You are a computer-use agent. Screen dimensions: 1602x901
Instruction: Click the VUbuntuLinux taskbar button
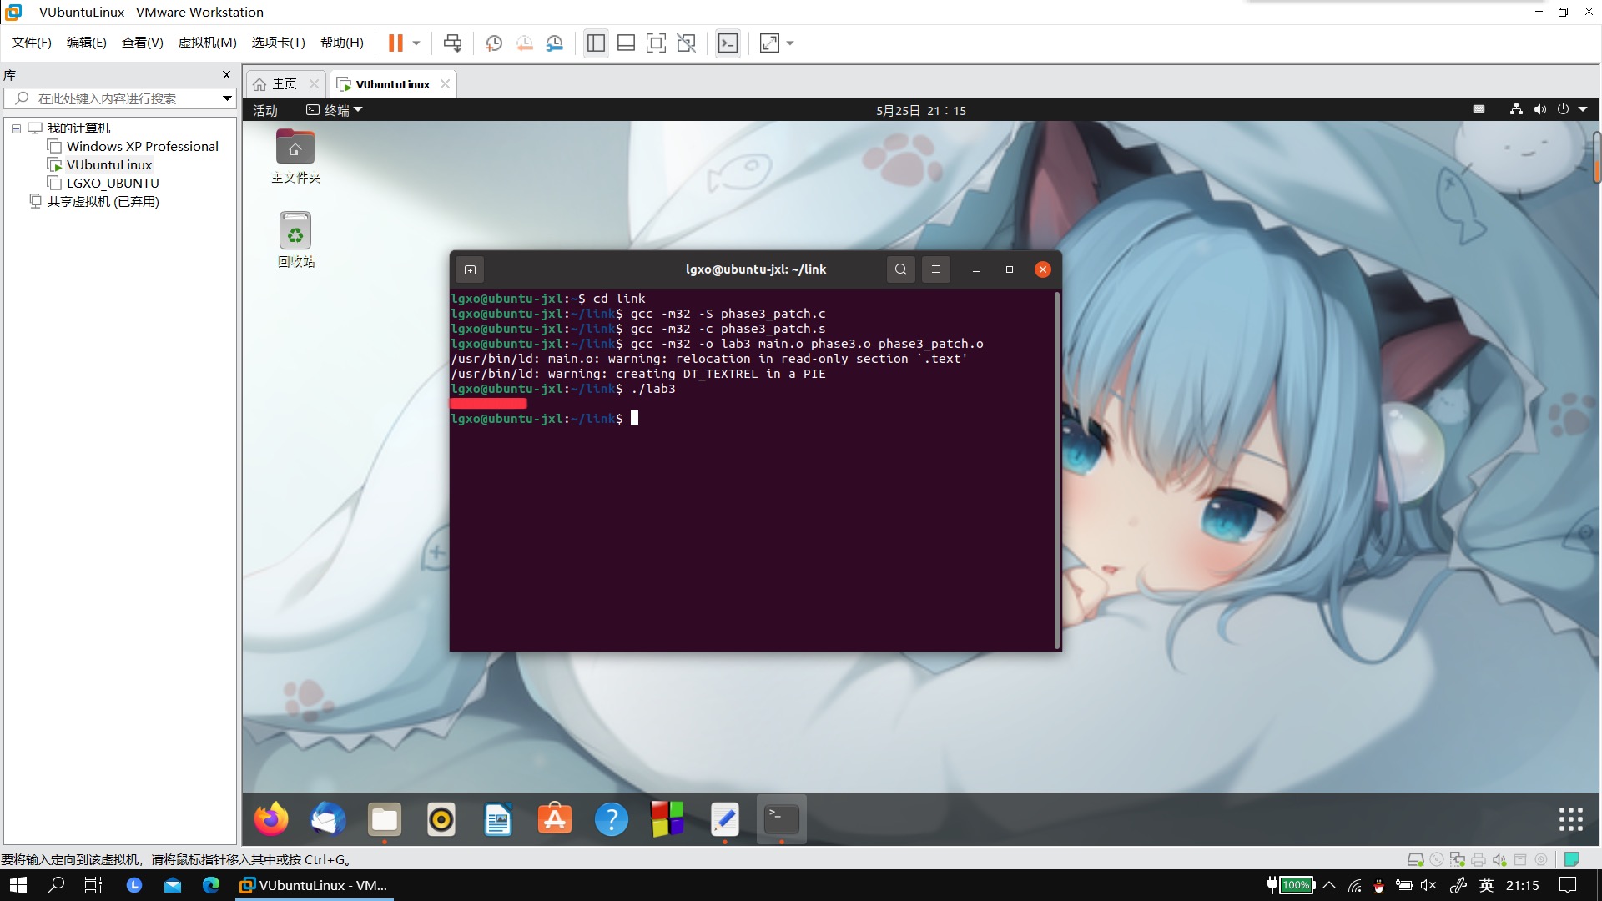pyautogui.click(x=314, y=885)
